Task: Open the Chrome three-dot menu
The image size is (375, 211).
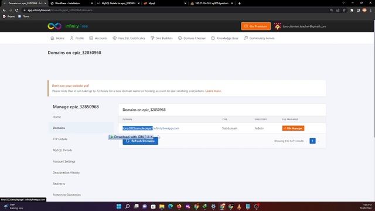Action: tap(371, 11)
